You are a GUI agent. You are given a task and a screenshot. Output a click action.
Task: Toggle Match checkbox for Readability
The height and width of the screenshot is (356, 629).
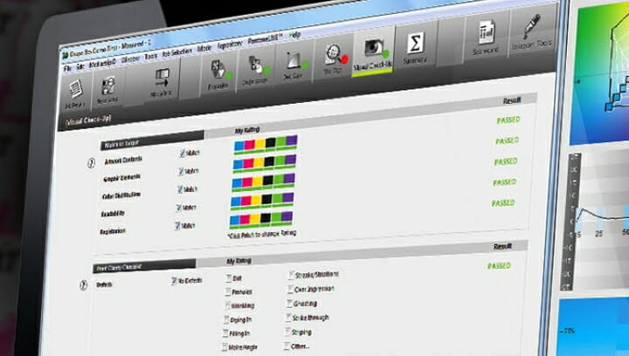click(x=178, y=208)
